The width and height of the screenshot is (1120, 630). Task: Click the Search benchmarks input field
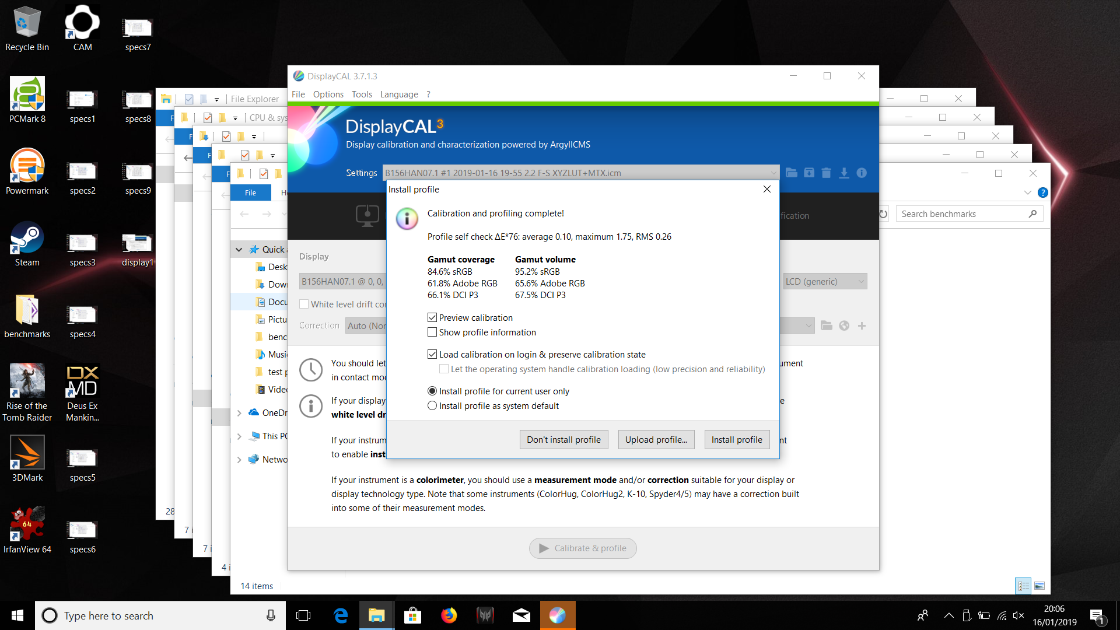click(963, 213)
